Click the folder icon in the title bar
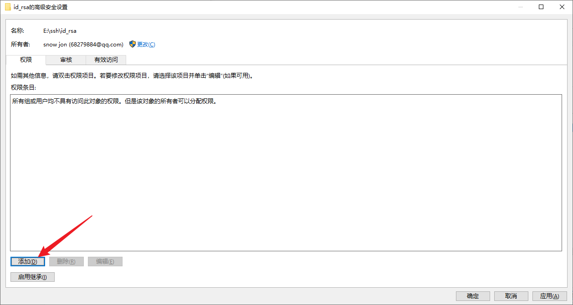The image size is (573, 305). coord(7,7)
